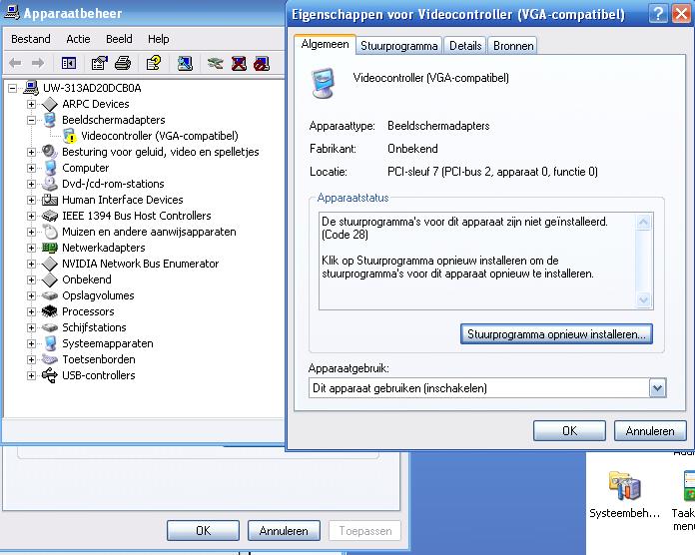Click the mouse icon for Muizen en andere aanwijsapparaten
The width and height of the screenshot is (695, 555).
pyautogui.click(x=50, y=232)
